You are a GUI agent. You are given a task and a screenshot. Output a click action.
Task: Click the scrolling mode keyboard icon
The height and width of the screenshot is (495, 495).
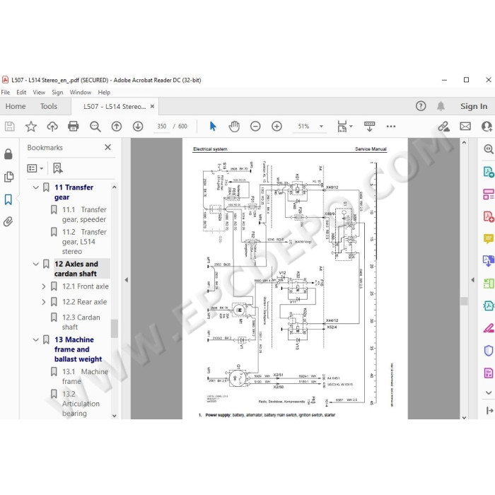[x=369, y=127]
